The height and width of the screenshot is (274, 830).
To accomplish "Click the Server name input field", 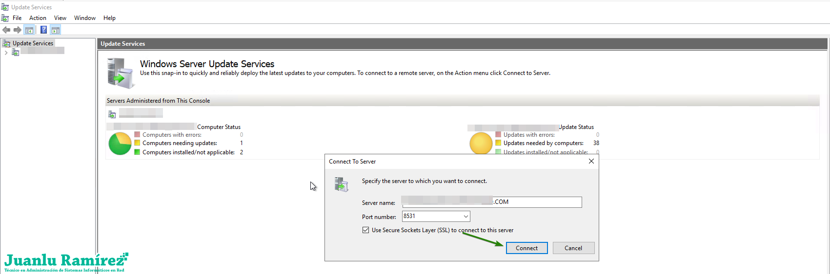I will pos(537,202).
